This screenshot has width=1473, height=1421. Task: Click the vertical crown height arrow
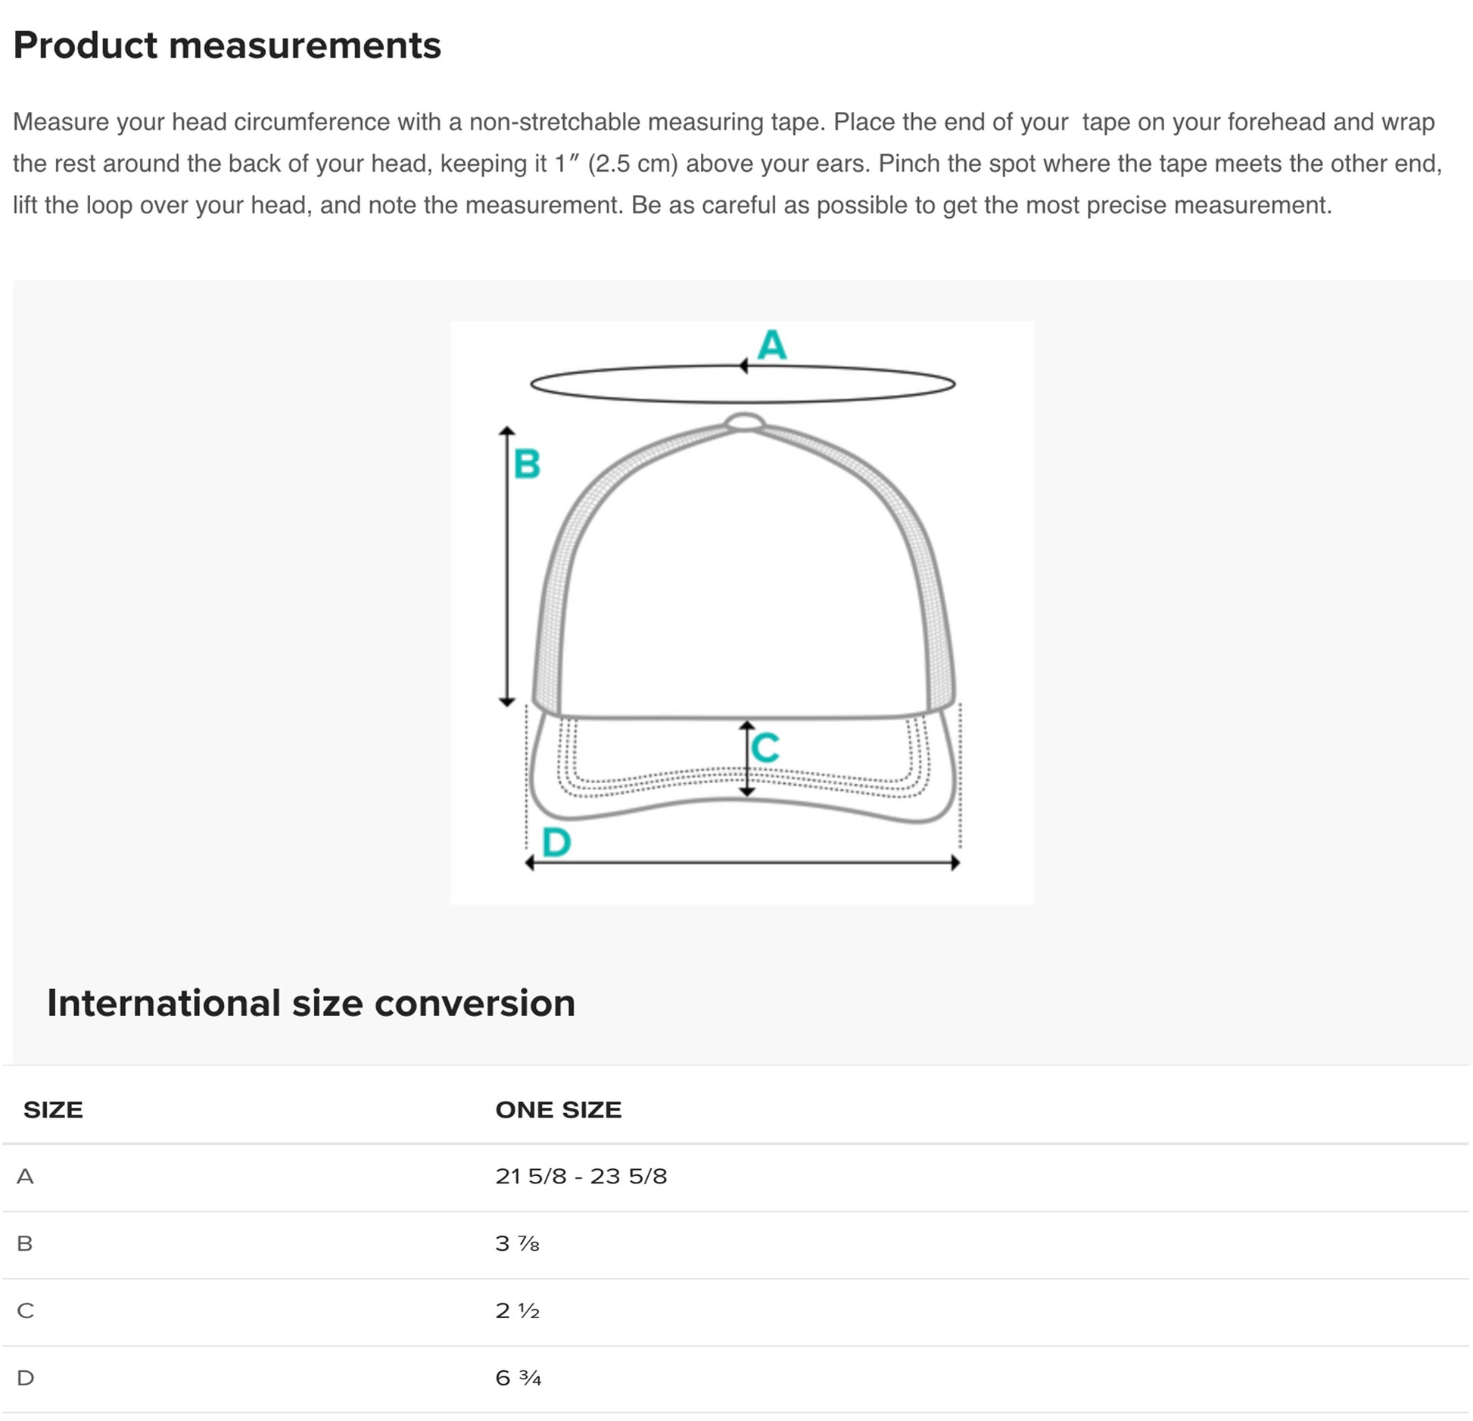pyautogui.click(x=507, y=566)
